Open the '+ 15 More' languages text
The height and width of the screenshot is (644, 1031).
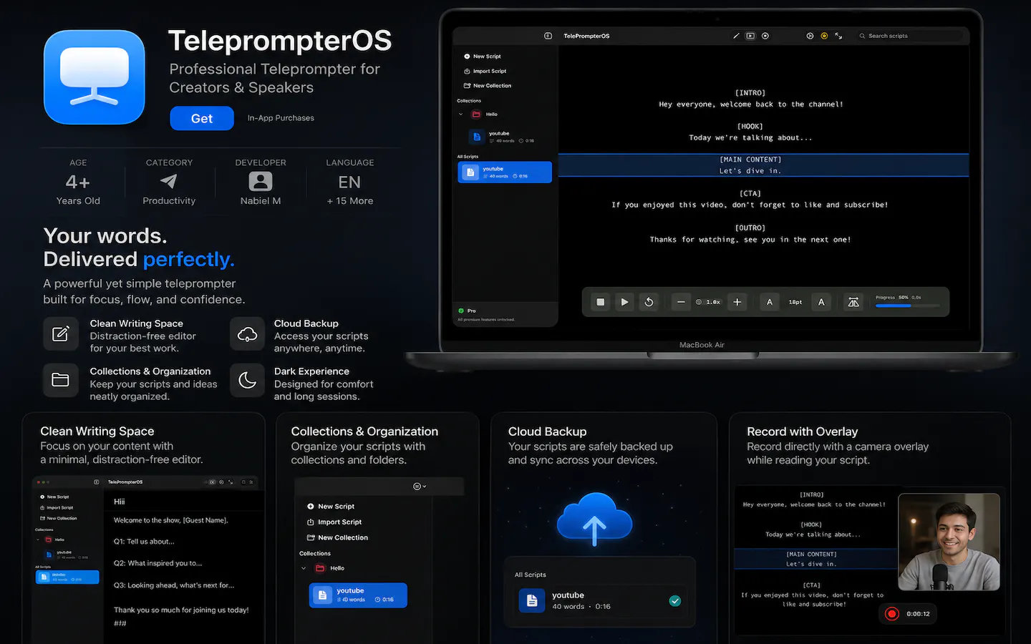(x=350, y=201)
